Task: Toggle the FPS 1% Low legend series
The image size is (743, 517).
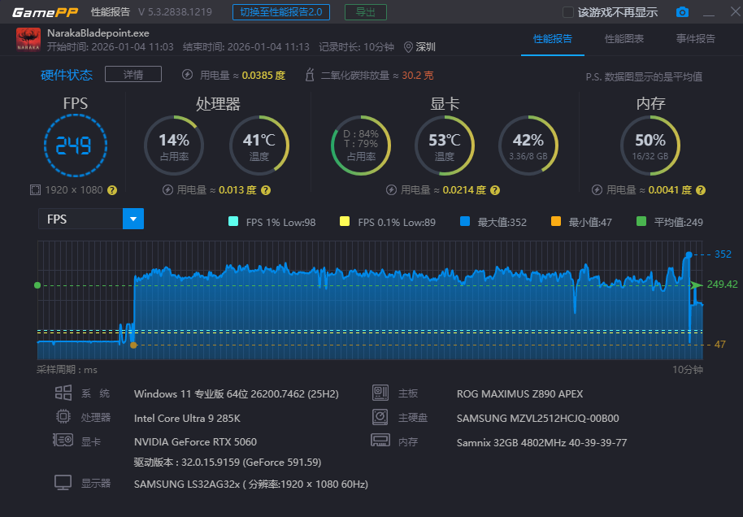Action: click(x=234, y=222)
